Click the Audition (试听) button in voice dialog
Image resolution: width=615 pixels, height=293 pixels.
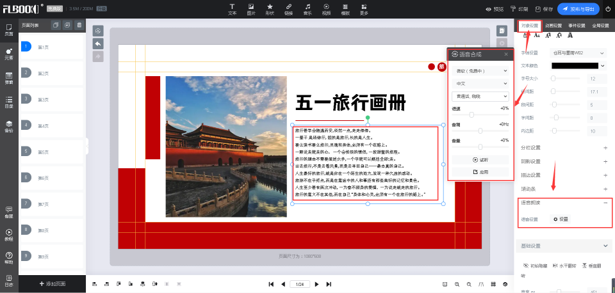(x=480, y=160)
